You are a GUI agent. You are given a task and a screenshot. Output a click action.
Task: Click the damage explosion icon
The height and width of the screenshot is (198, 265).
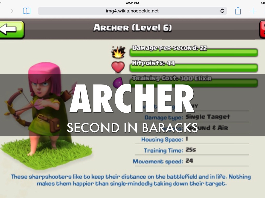[x=118, y=52]
